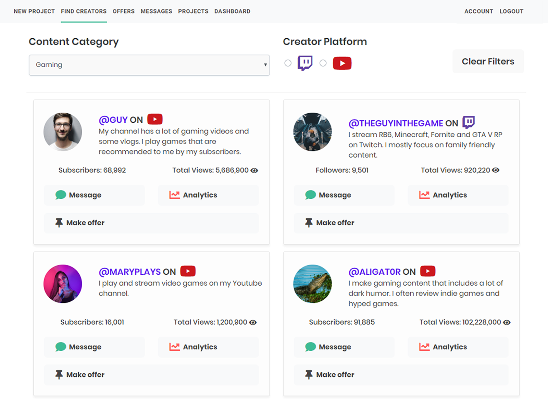The width and height of the screenshot is (548, 411).
Task: Make an offer to @MARYPLAYS
Action: (x=151, y=375)
